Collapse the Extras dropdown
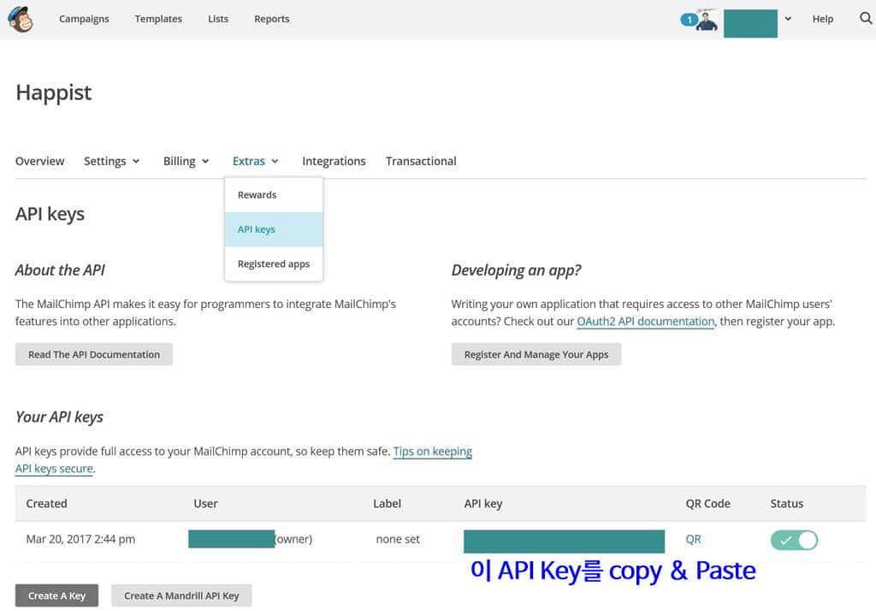This screenshot has height=611, width=876. pos(255,161)
